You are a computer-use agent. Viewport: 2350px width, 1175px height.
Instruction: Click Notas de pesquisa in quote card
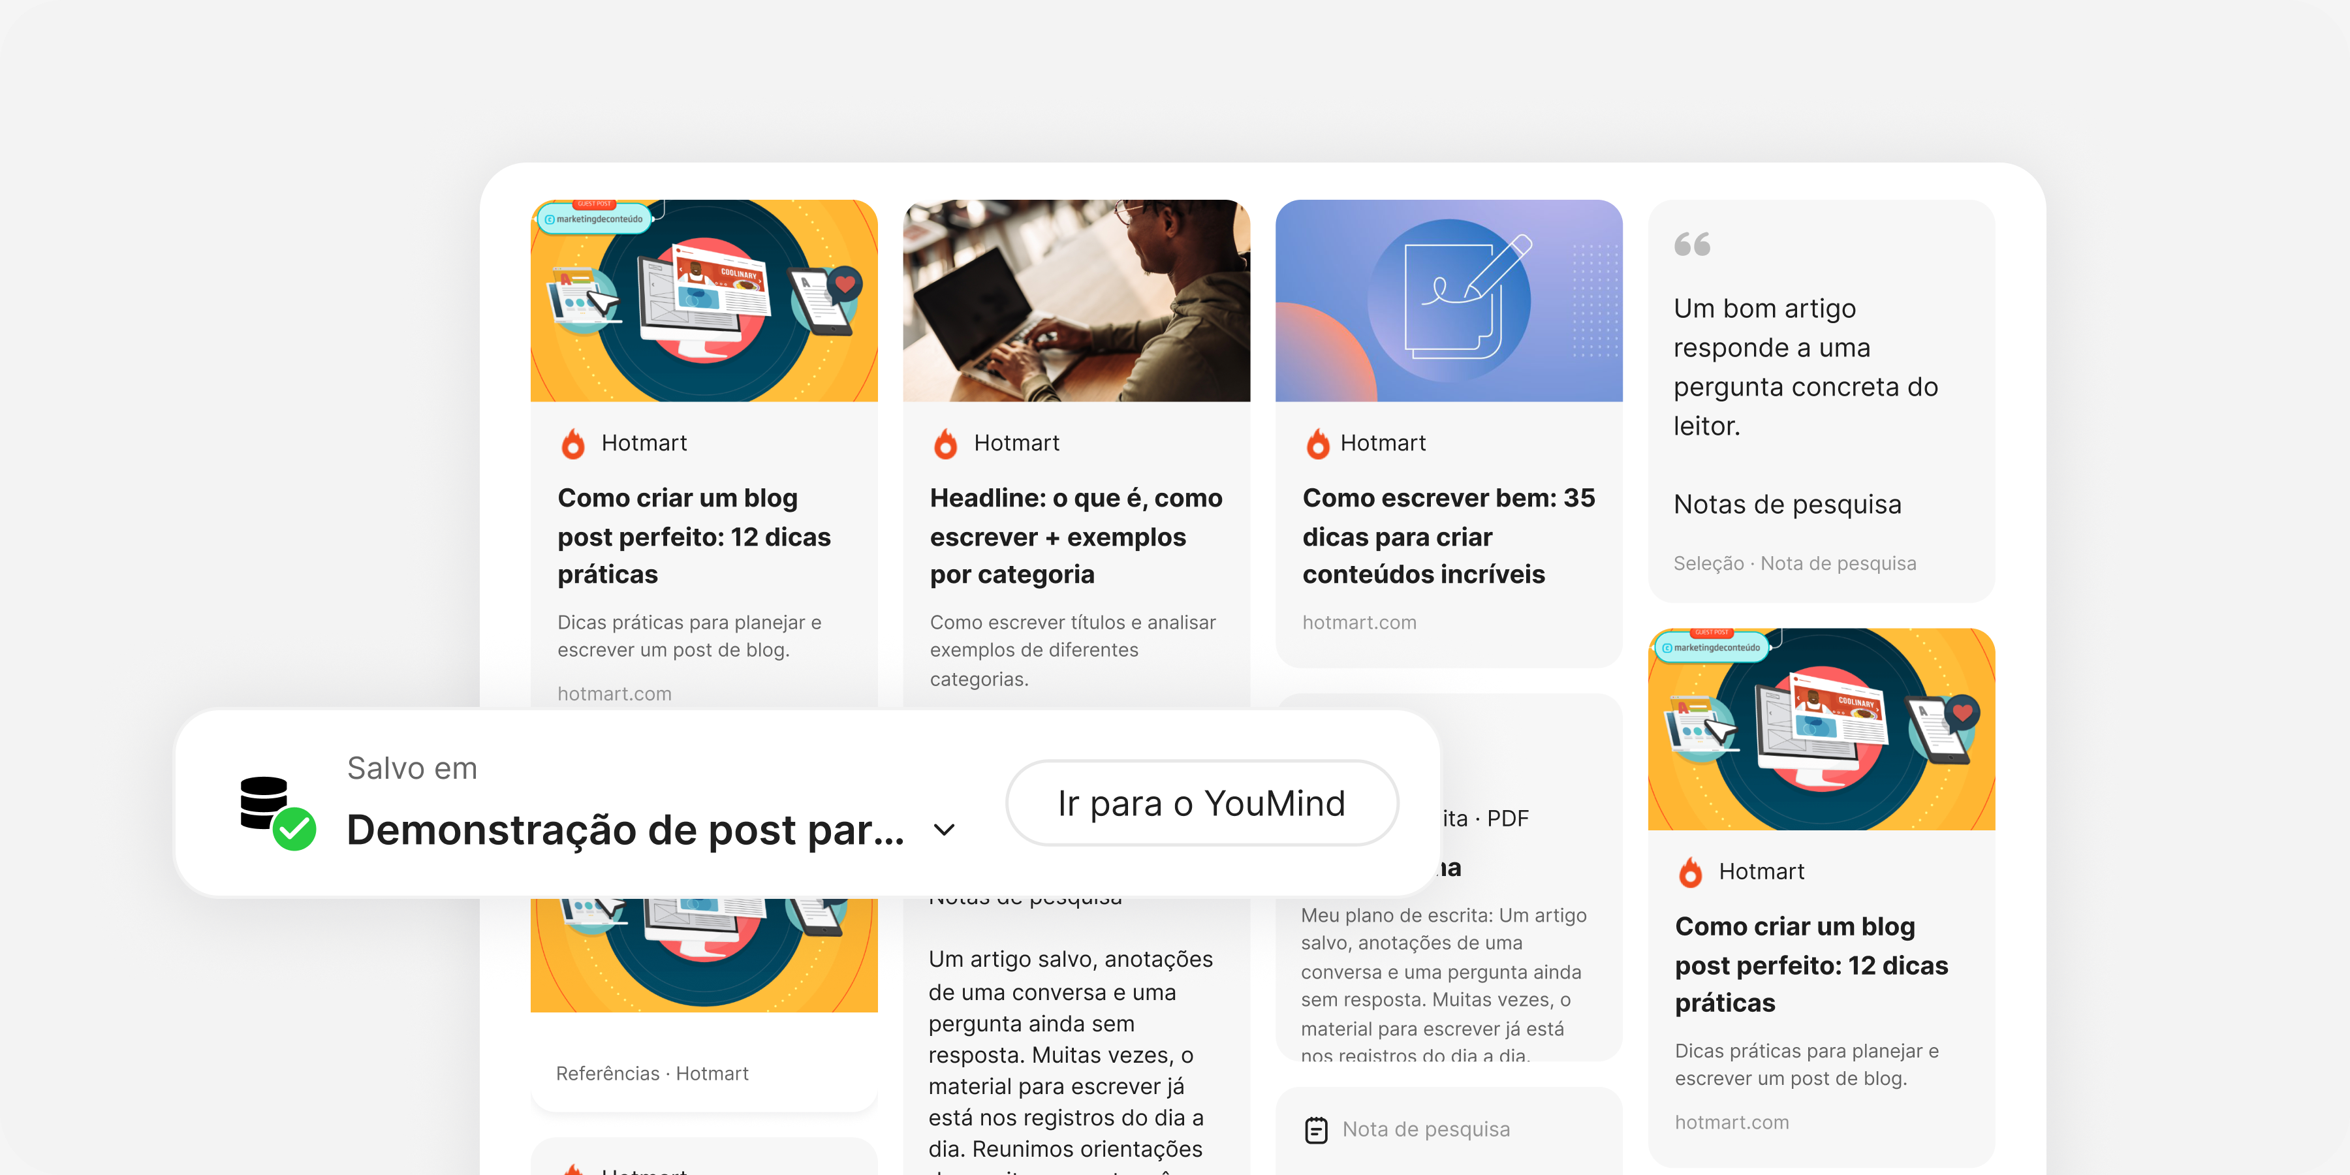1787,505
